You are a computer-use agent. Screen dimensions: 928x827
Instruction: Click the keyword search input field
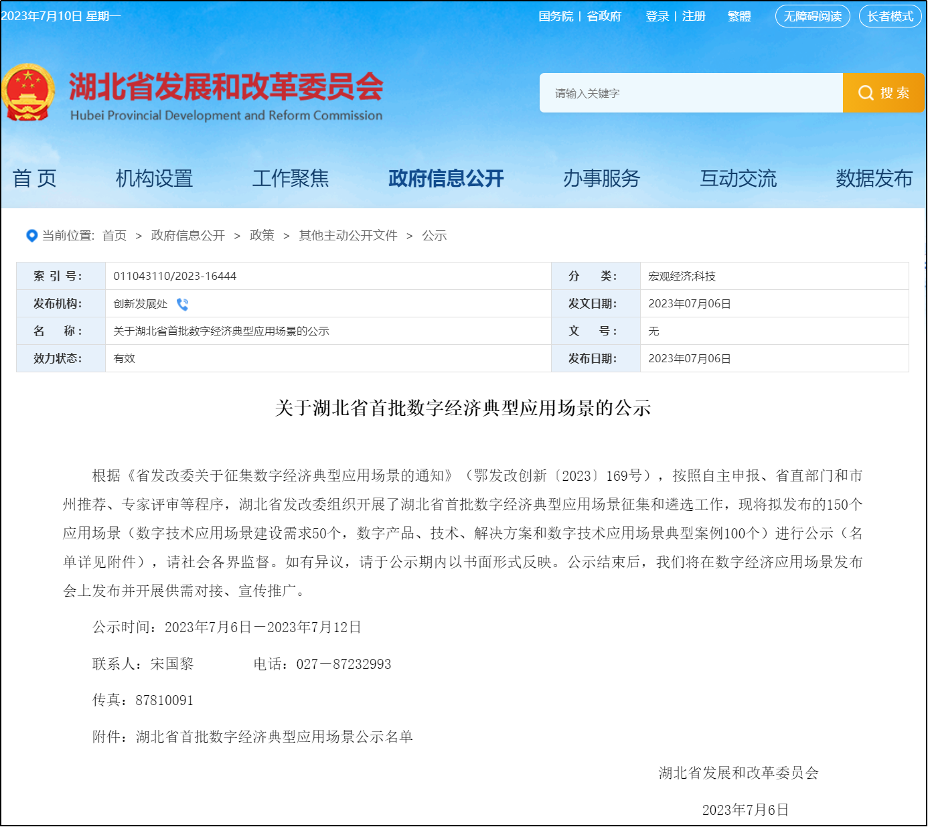pos(690,92)
